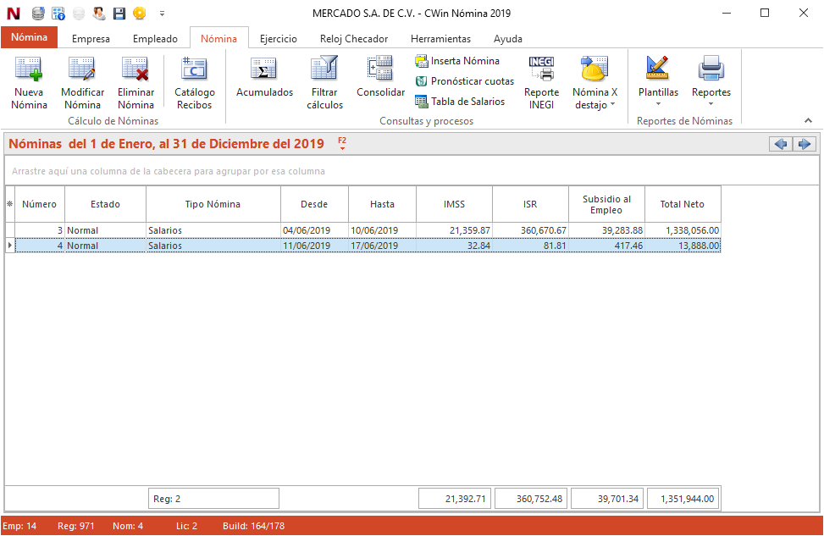824x536 pixels.
Task: Click Pronósticar cuotas button
Action: [x=465, y=81]
